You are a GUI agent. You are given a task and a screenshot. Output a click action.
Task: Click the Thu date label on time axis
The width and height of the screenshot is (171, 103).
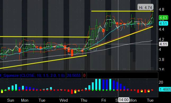[84, 100]
